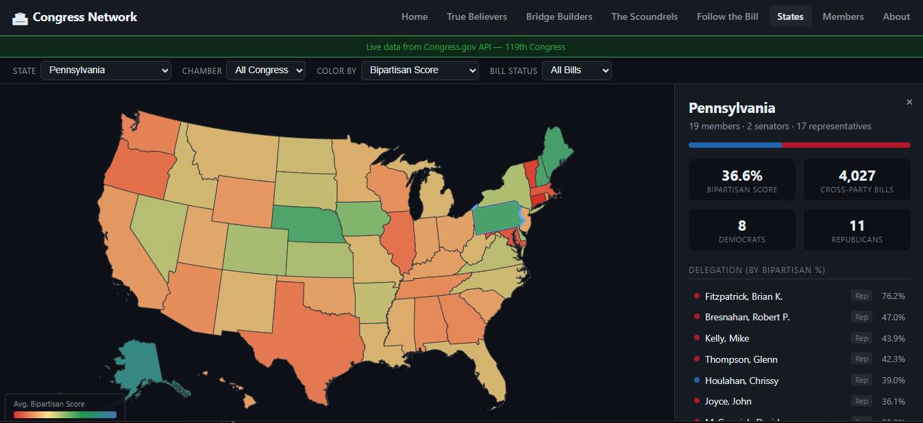Open the CHAMBER dropdown set to All Congress
Screen dimensions: 923x423
tap(266, 70)
